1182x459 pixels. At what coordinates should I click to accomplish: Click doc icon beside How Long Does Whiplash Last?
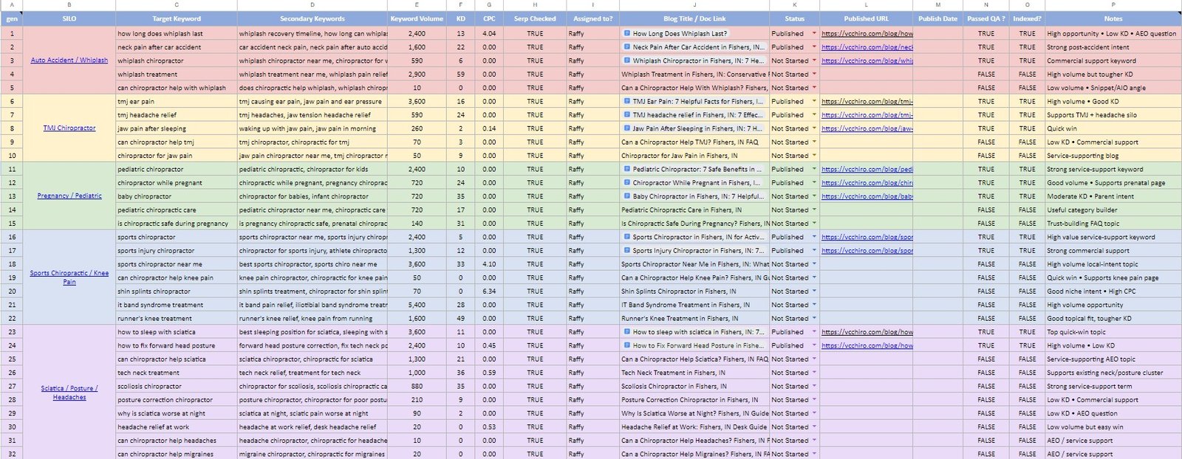[x=627, y=33]
